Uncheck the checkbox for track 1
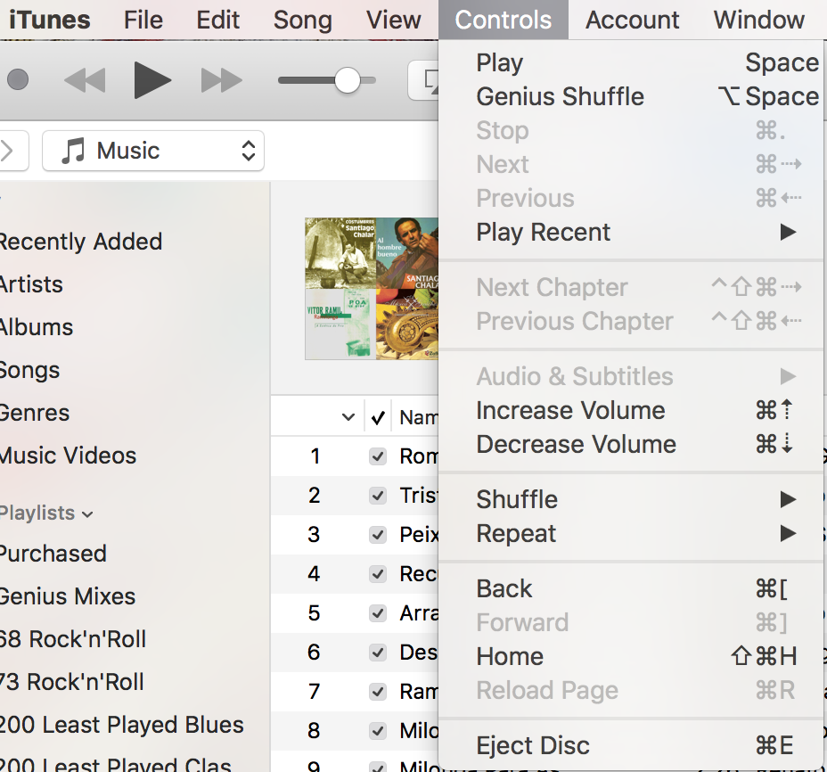The width and height of the screenshot is (827, 772). (378, 456)
